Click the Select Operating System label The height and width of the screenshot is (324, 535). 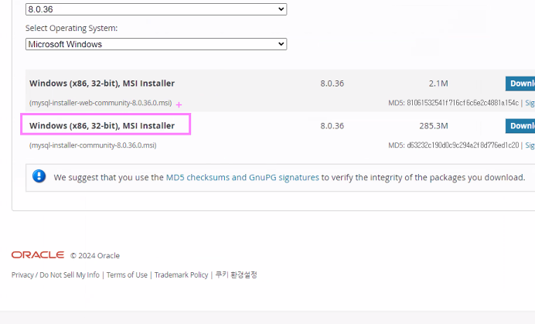point(71,28)
